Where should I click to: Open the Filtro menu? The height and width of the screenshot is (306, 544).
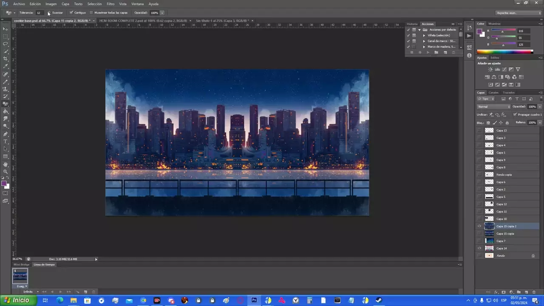[110, 4]
